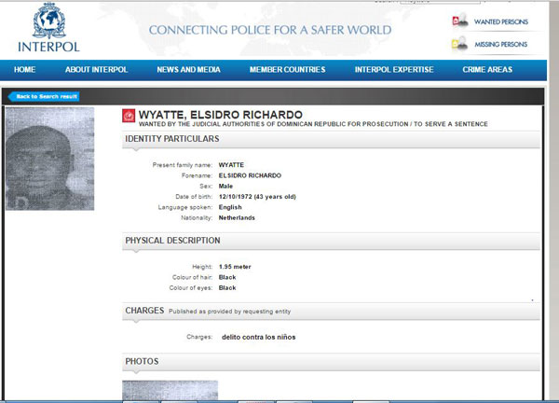The width and height of the screenshot is (559, 403).
Task: Open the MEMBER COUNTRIES menu
Action: point(287,70)
